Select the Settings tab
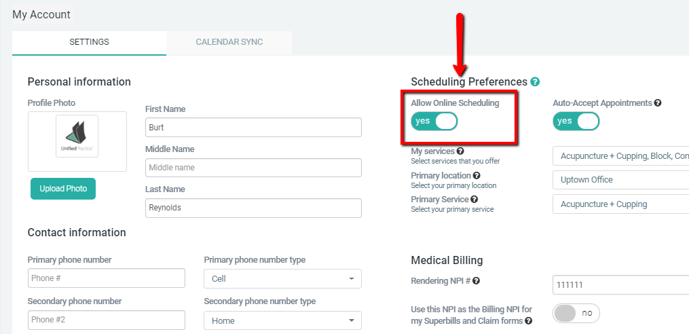The image size is (689, 334). [x=89, y=42]
